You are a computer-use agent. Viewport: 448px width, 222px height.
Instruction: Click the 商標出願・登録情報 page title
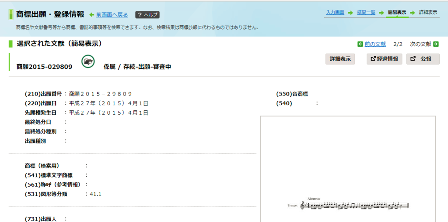pos(50,14)
